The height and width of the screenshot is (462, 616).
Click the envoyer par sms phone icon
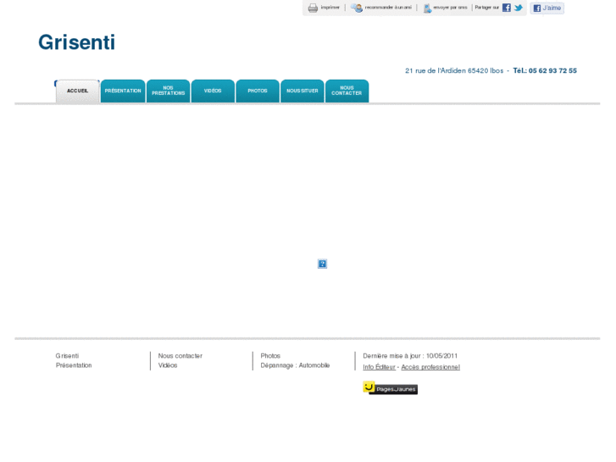[x=427, y=8]
